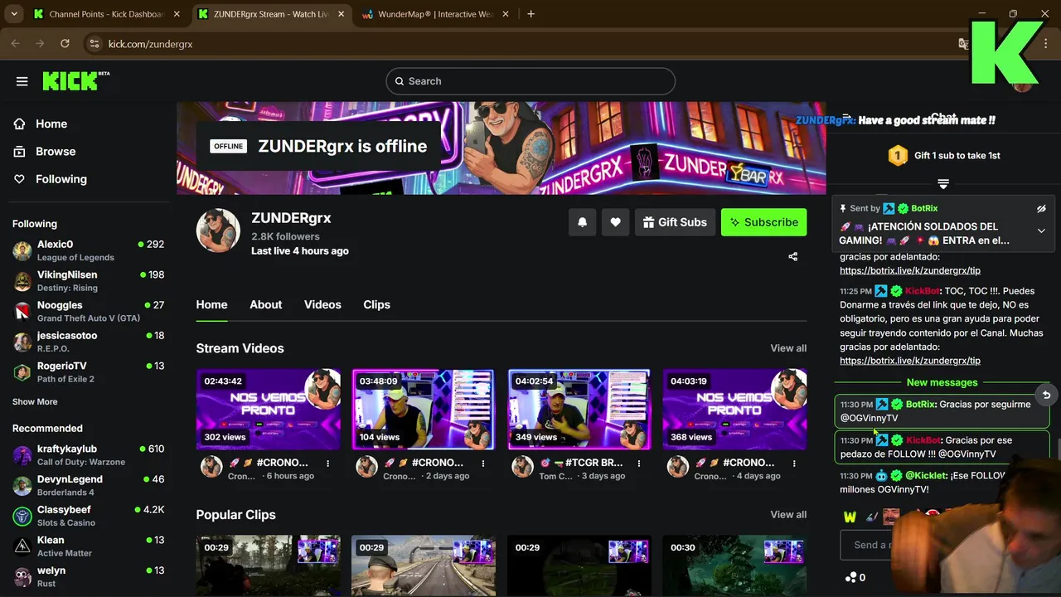Open the 04:02:54 stream video thumbnail
The image size is (1061, 597).
[x=579, y=410]
